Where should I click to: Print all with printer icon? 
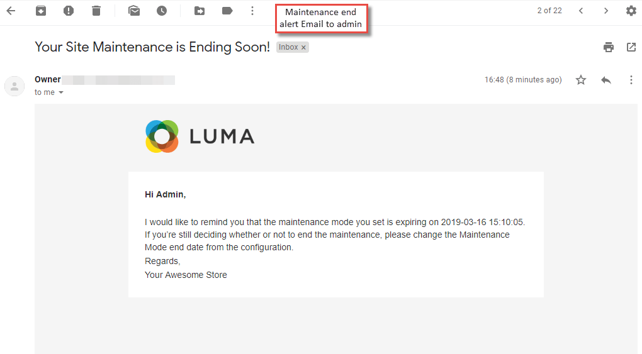click(x=609, y=47)
